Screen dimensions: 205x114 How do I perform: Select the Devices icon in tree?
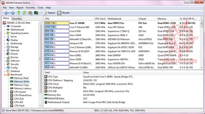8,57
